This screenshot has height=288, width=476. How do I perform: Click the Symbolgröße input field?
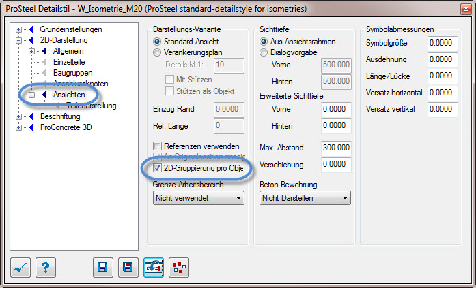coord(443,44)
